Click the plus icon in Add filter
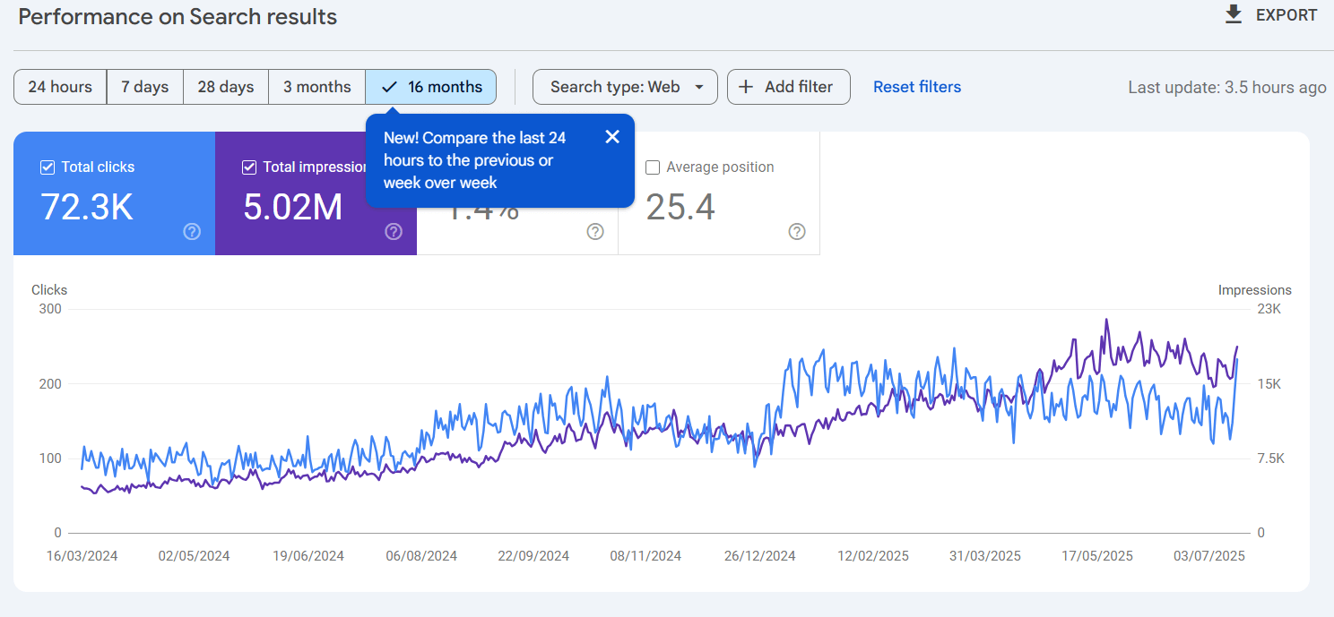Image resolution: width=1334 pixels, height=617 pixels. tap(746, 87)
